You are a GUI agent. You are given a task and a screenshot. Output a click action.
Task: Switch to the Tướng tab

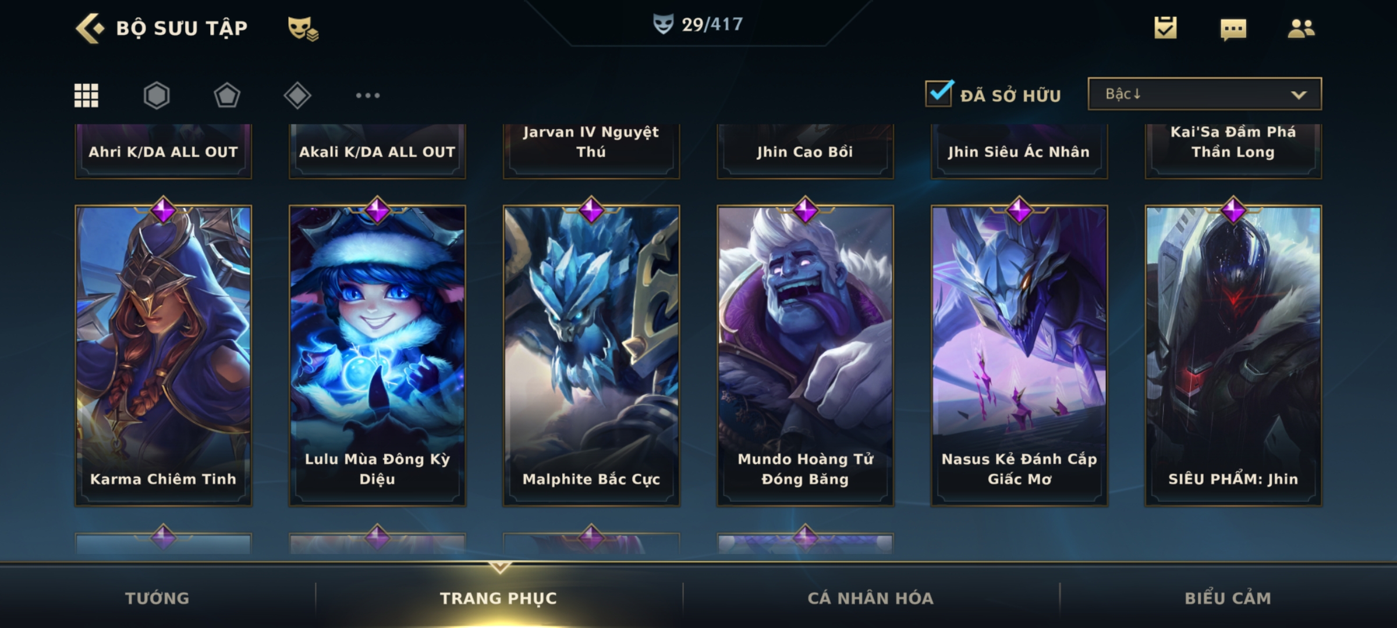(x=157, y=598)
